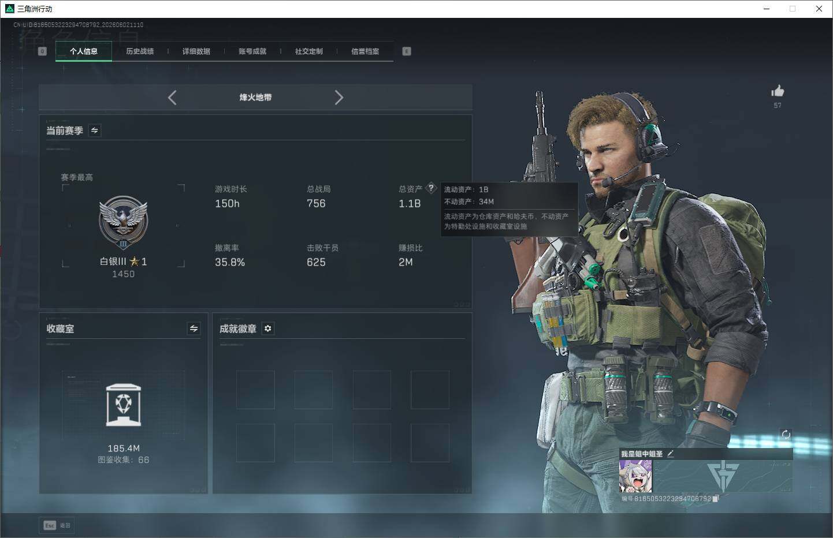Click the swap icon in 收藏室 header

[194, 328]
